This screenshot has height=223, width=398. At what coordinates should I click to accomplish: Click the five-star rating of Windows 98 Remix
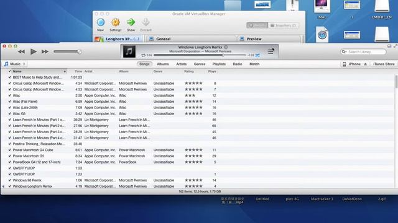(193, 180)
